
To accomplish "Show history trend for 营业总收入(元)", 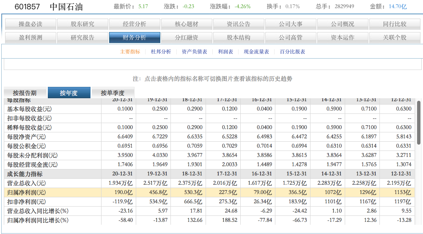I will (x=26, y=183).
